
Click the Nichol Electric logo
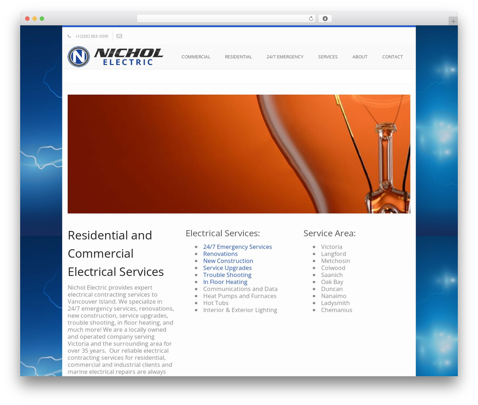click(115, 57)
